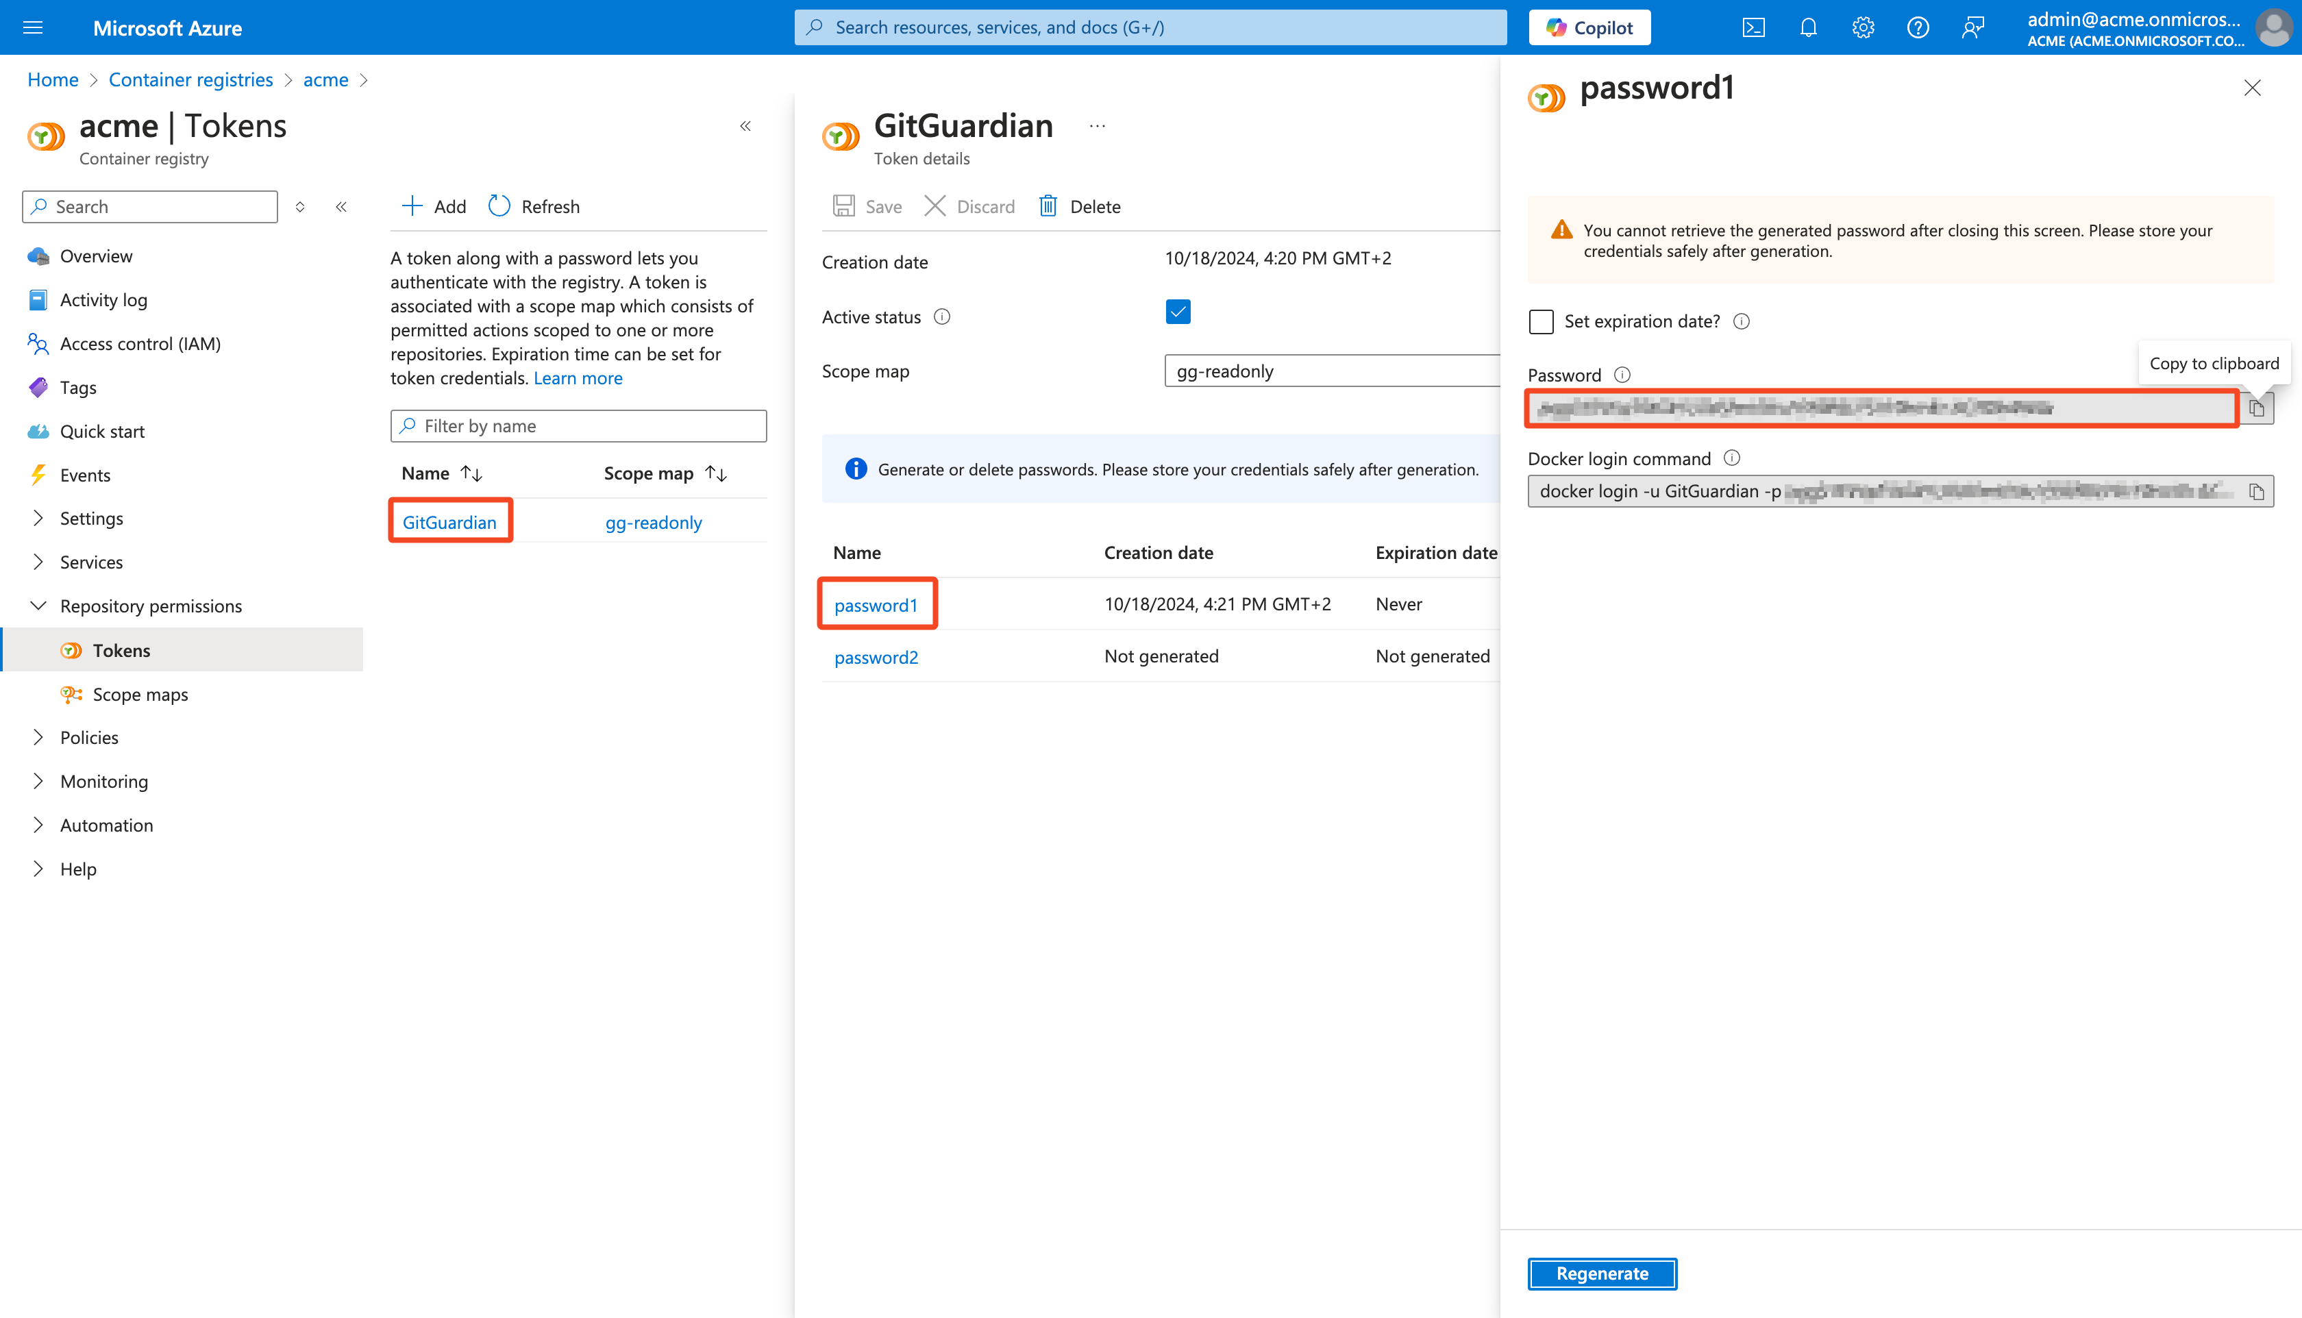Expand the Services group
This screenshot has height=1318, width=2302.
tap(91, 562)
